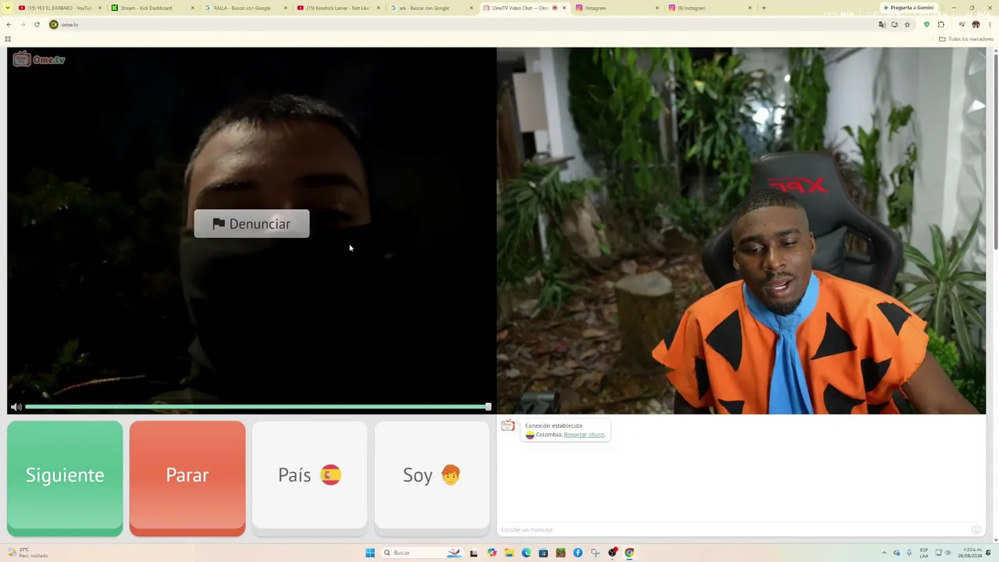The height and width of the screenshot is (562, 999).
Task: Click the translate page icon in address bar
Action: [882, 25]
